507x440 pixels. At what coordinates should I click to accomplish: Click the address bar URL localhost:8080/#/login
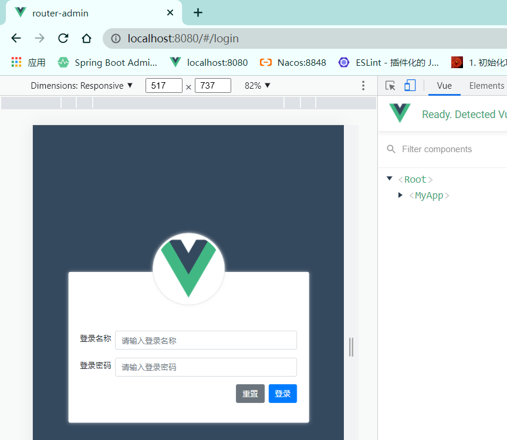tap(183, 39)
